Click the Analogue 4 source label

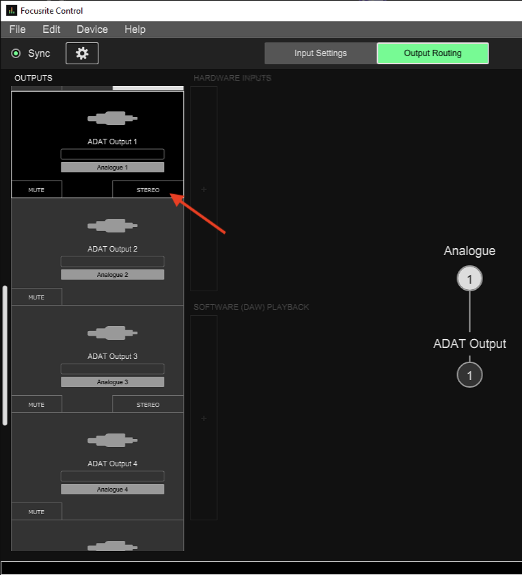pyautogui.click(x=113, y=489)
